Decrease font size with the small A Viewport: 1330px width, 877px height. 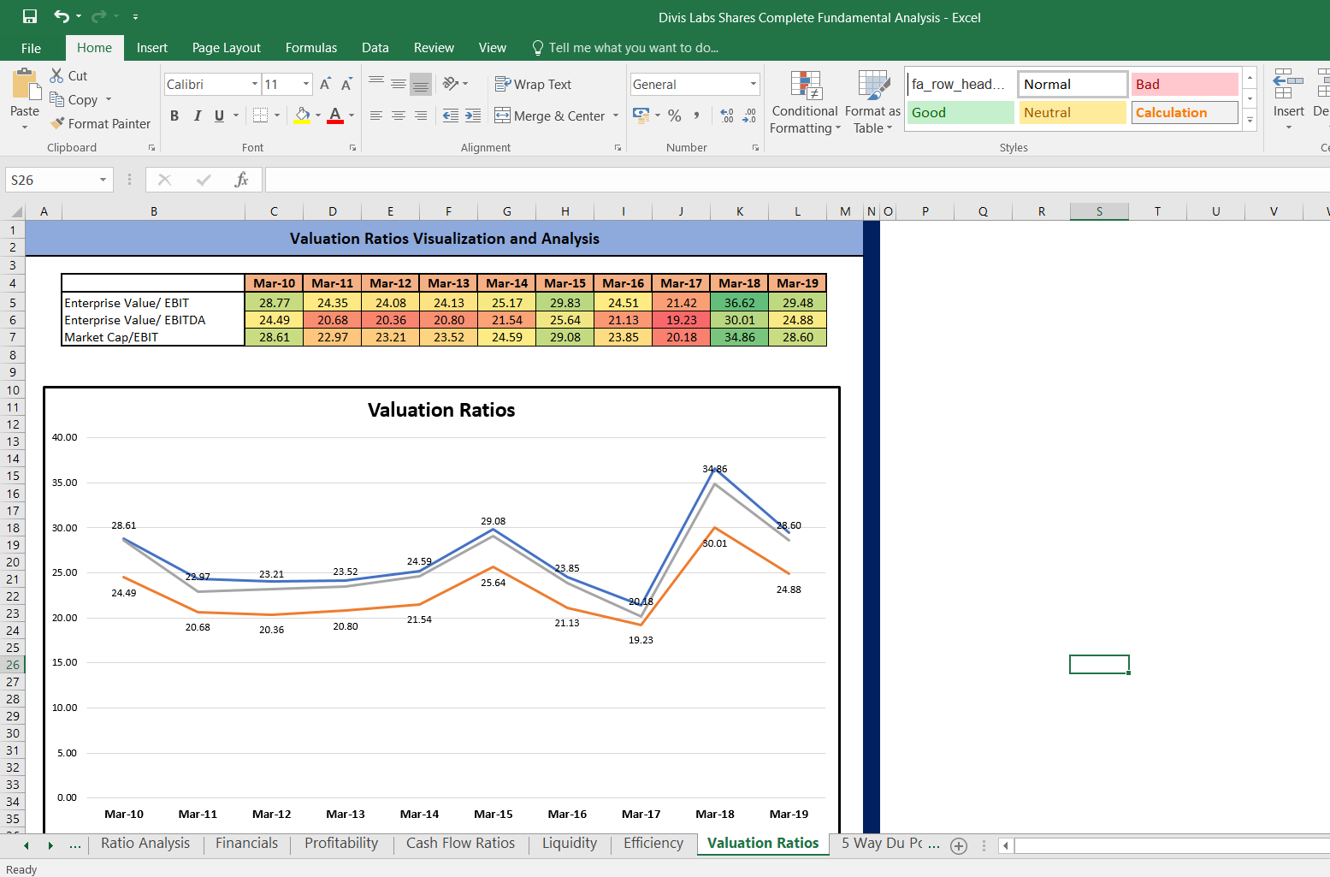click(x=346, y=84)
